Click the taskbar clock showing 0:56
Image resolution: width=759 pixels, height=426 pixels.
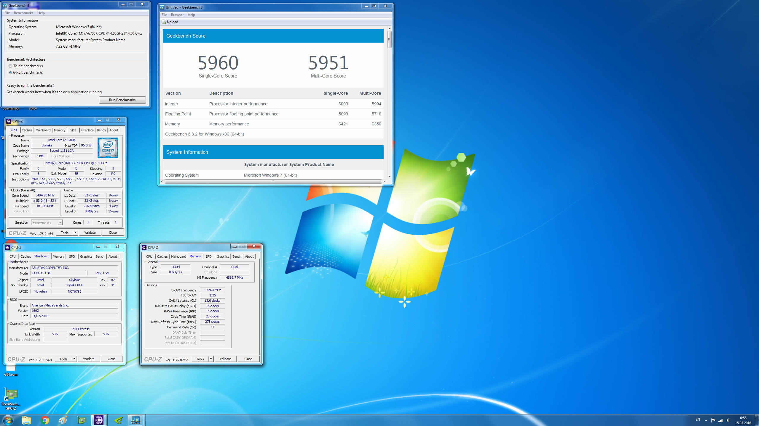click(743, 420)
